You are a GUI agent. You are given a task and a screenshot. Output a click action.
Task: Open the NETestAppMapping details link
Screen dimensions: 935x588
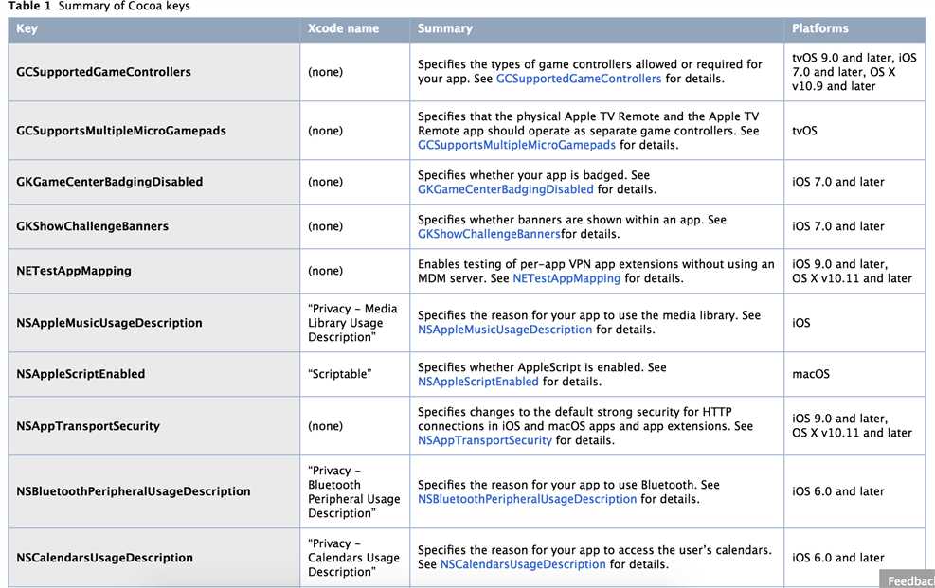pyautogui.click(x=566, y=278)
